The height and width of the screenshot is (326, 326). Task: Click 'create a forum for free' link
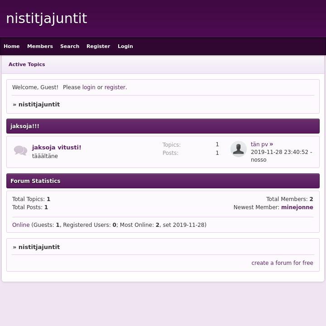click(x=282, y=263)
